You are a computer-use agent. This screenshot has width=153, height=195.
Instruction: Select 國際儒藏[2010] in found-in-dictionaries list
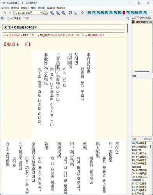point(142,22)
